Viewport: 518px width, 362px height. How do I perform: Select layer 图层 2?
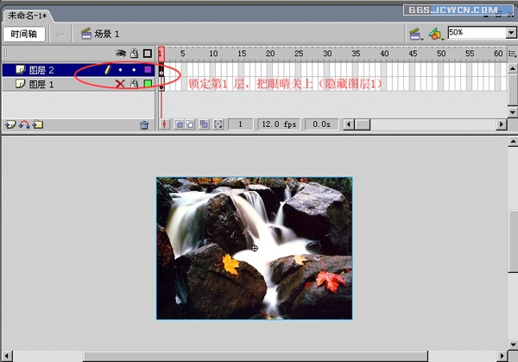point(79,70)
